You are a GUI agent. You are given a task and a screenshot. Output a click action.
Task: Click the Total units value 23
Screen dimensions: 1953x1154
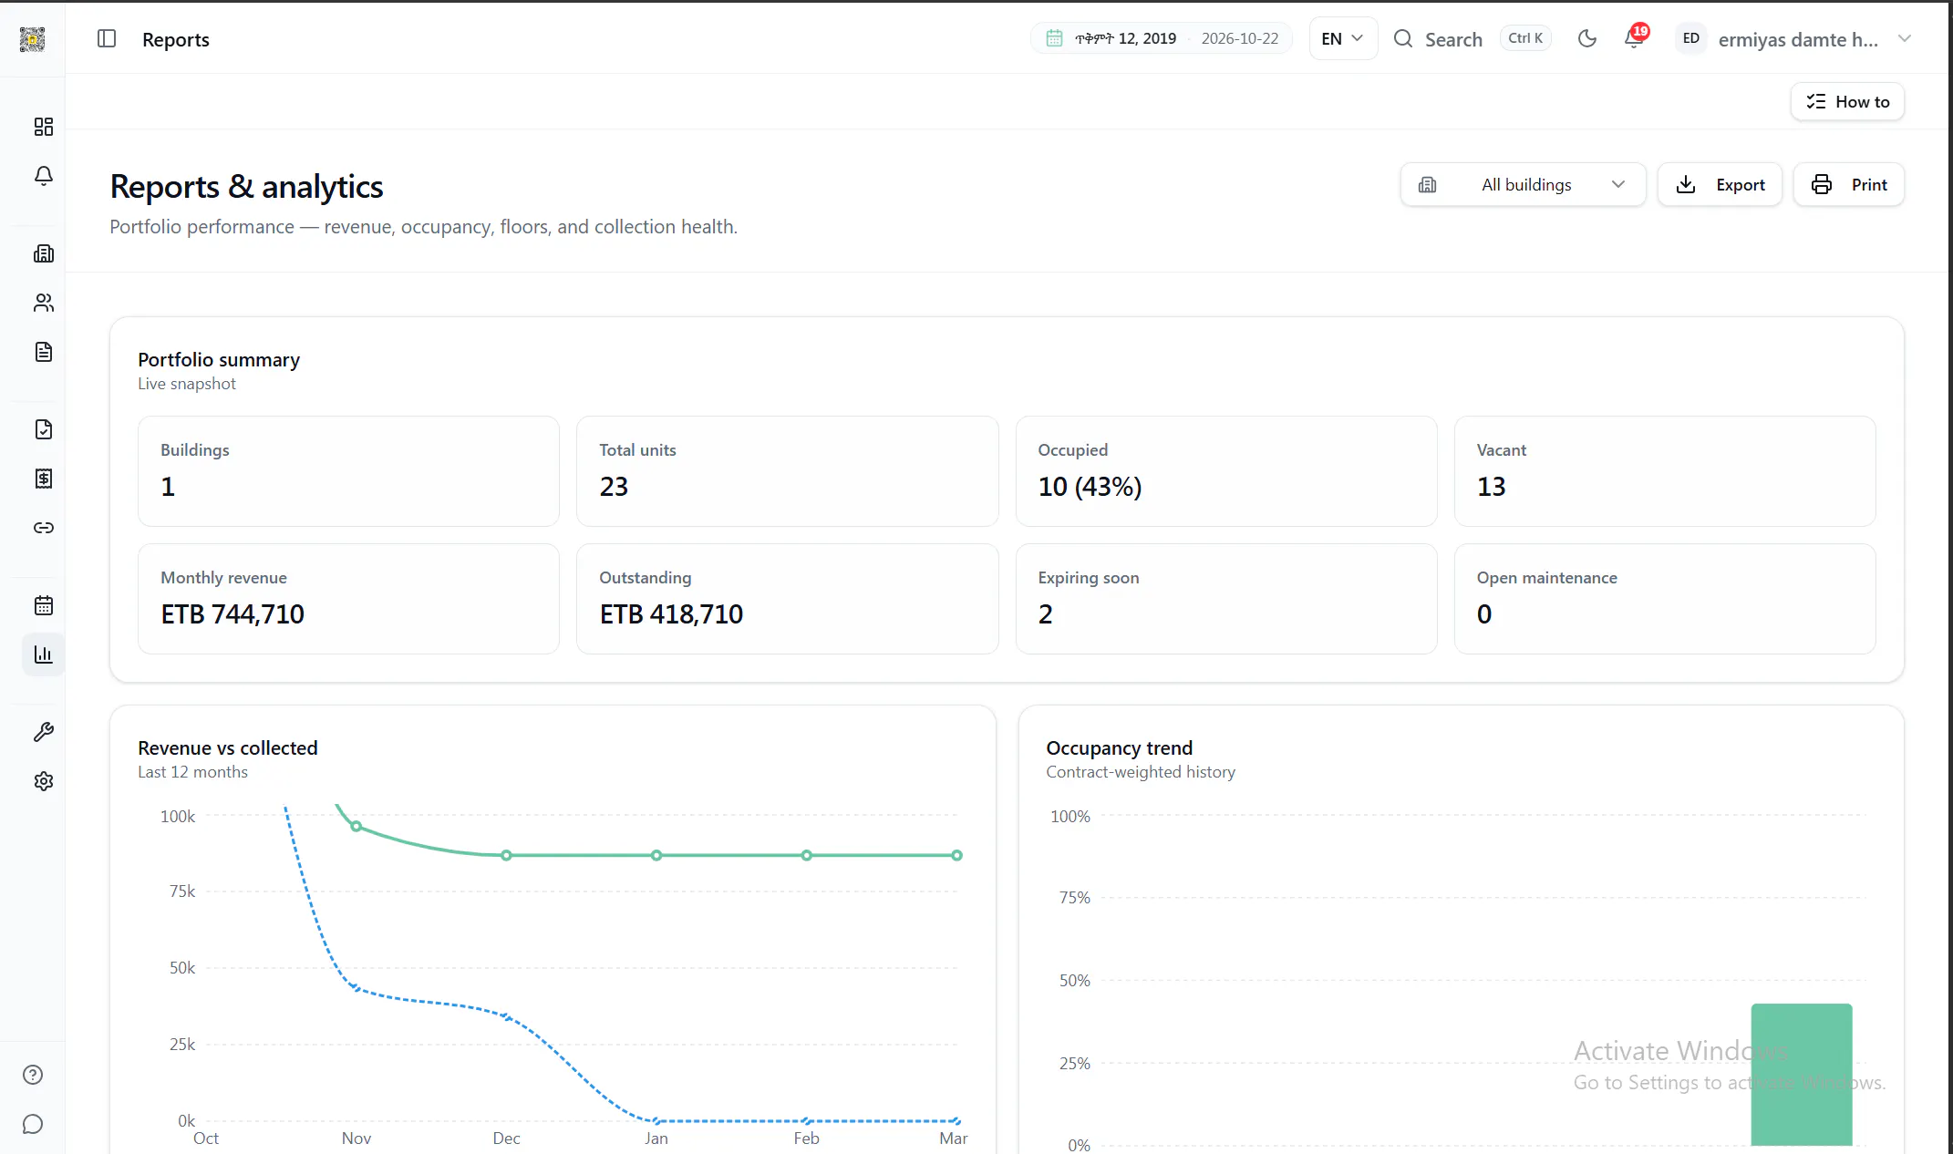[614, 487]
